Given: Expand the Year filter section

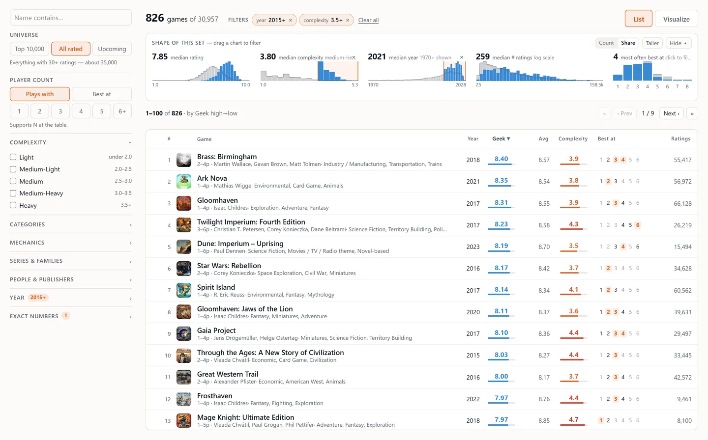Looking at the screenshot, I should 71,298.
